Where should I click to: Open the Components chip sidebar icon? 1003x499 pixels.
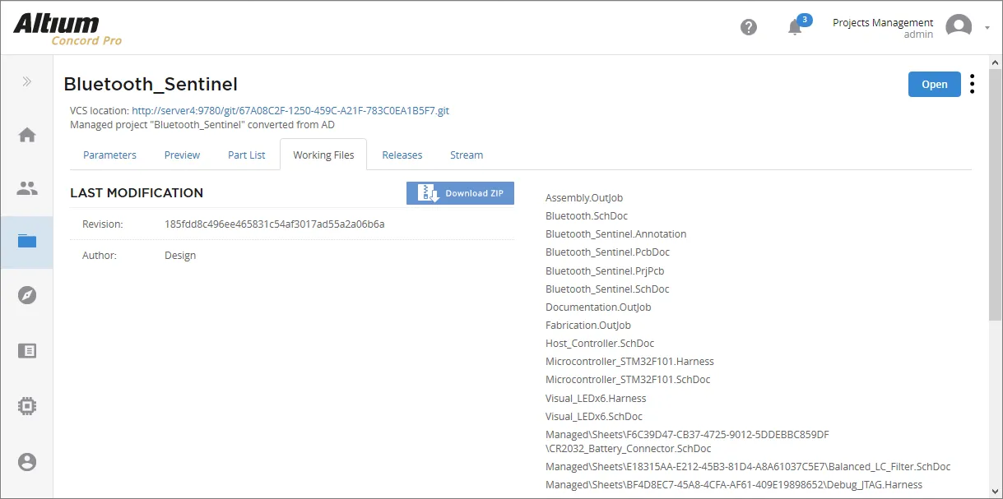click(x=27, y=406)
